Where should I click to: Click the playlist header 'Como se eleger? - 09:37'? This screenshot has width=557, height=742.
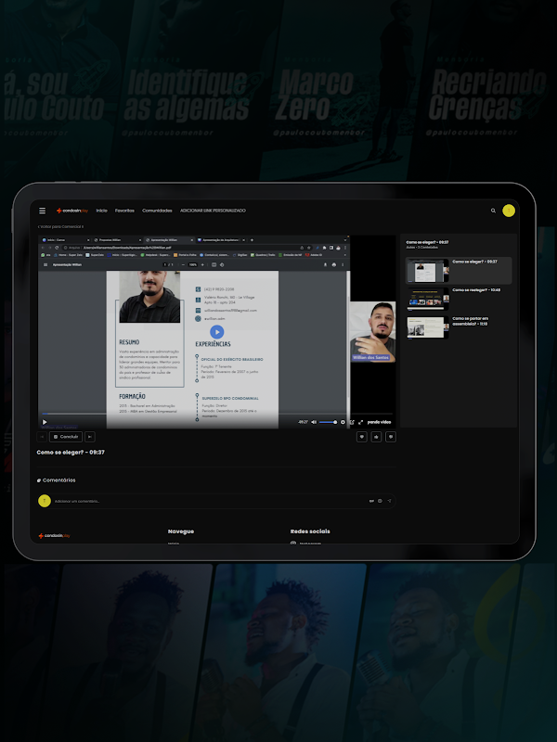[427, 242]
